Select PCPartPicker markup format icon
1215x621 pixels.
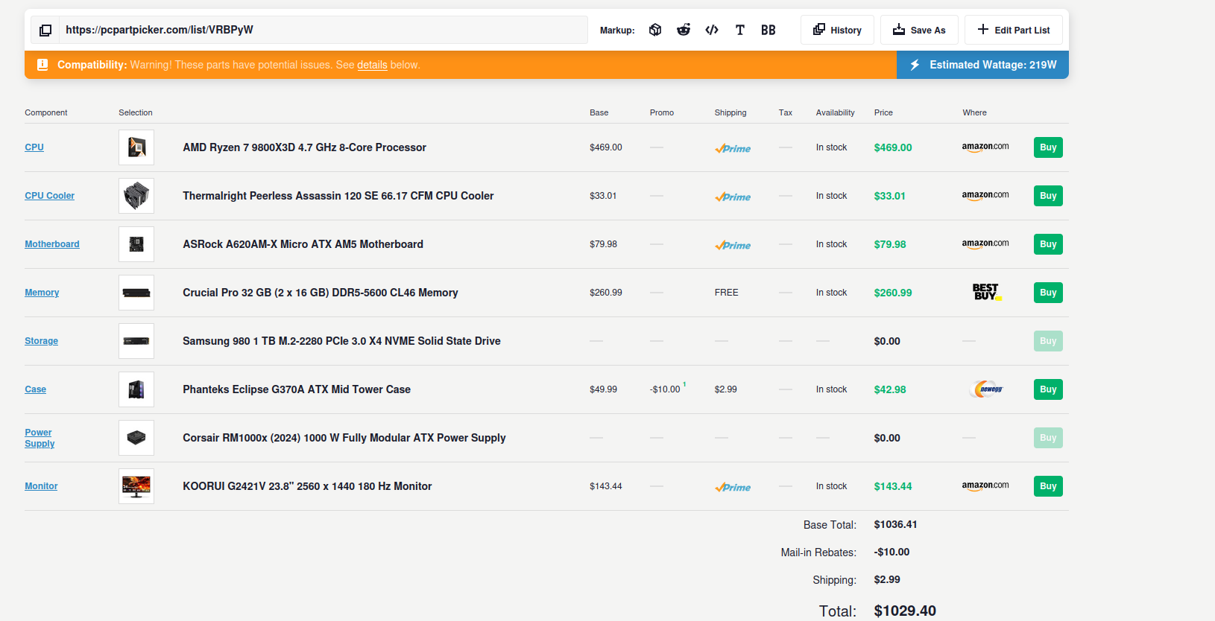655,30
